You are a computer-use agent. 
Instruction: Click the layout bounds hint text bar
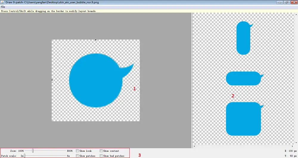tap(149, 11)
